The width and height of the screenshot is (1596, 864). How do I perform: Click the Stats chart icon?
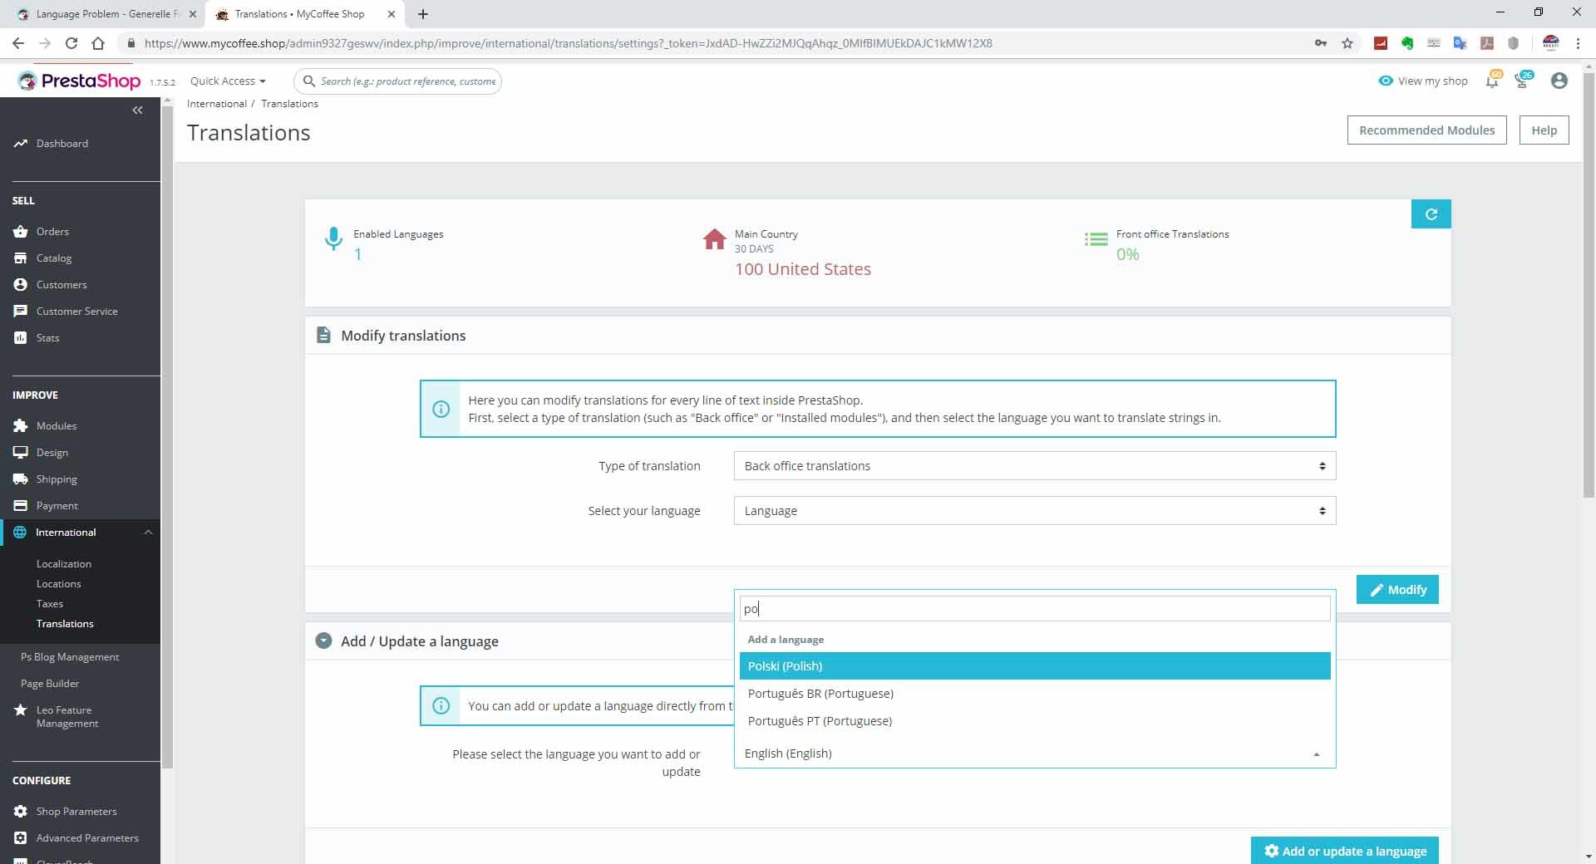(x=21, y=338)
